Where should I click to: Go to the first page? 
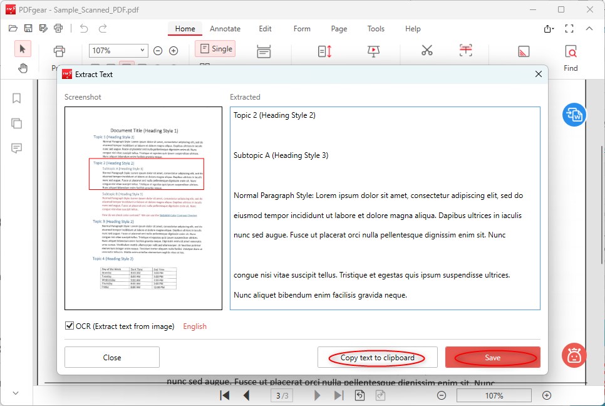[225, 395]
